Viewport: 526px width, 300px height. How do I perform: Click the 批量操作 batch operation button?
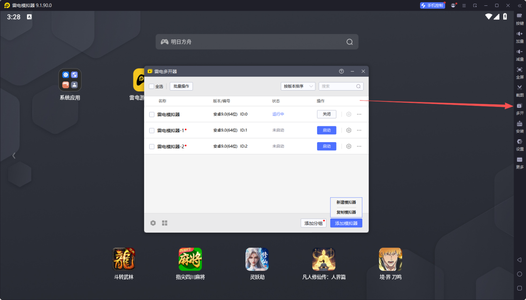click(181, 86)
